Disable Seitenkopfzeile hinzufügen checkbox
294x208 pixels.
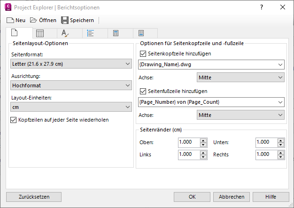coord(143,54)
